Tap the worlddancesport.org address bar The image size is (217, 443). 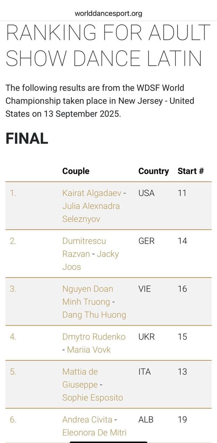108,13
